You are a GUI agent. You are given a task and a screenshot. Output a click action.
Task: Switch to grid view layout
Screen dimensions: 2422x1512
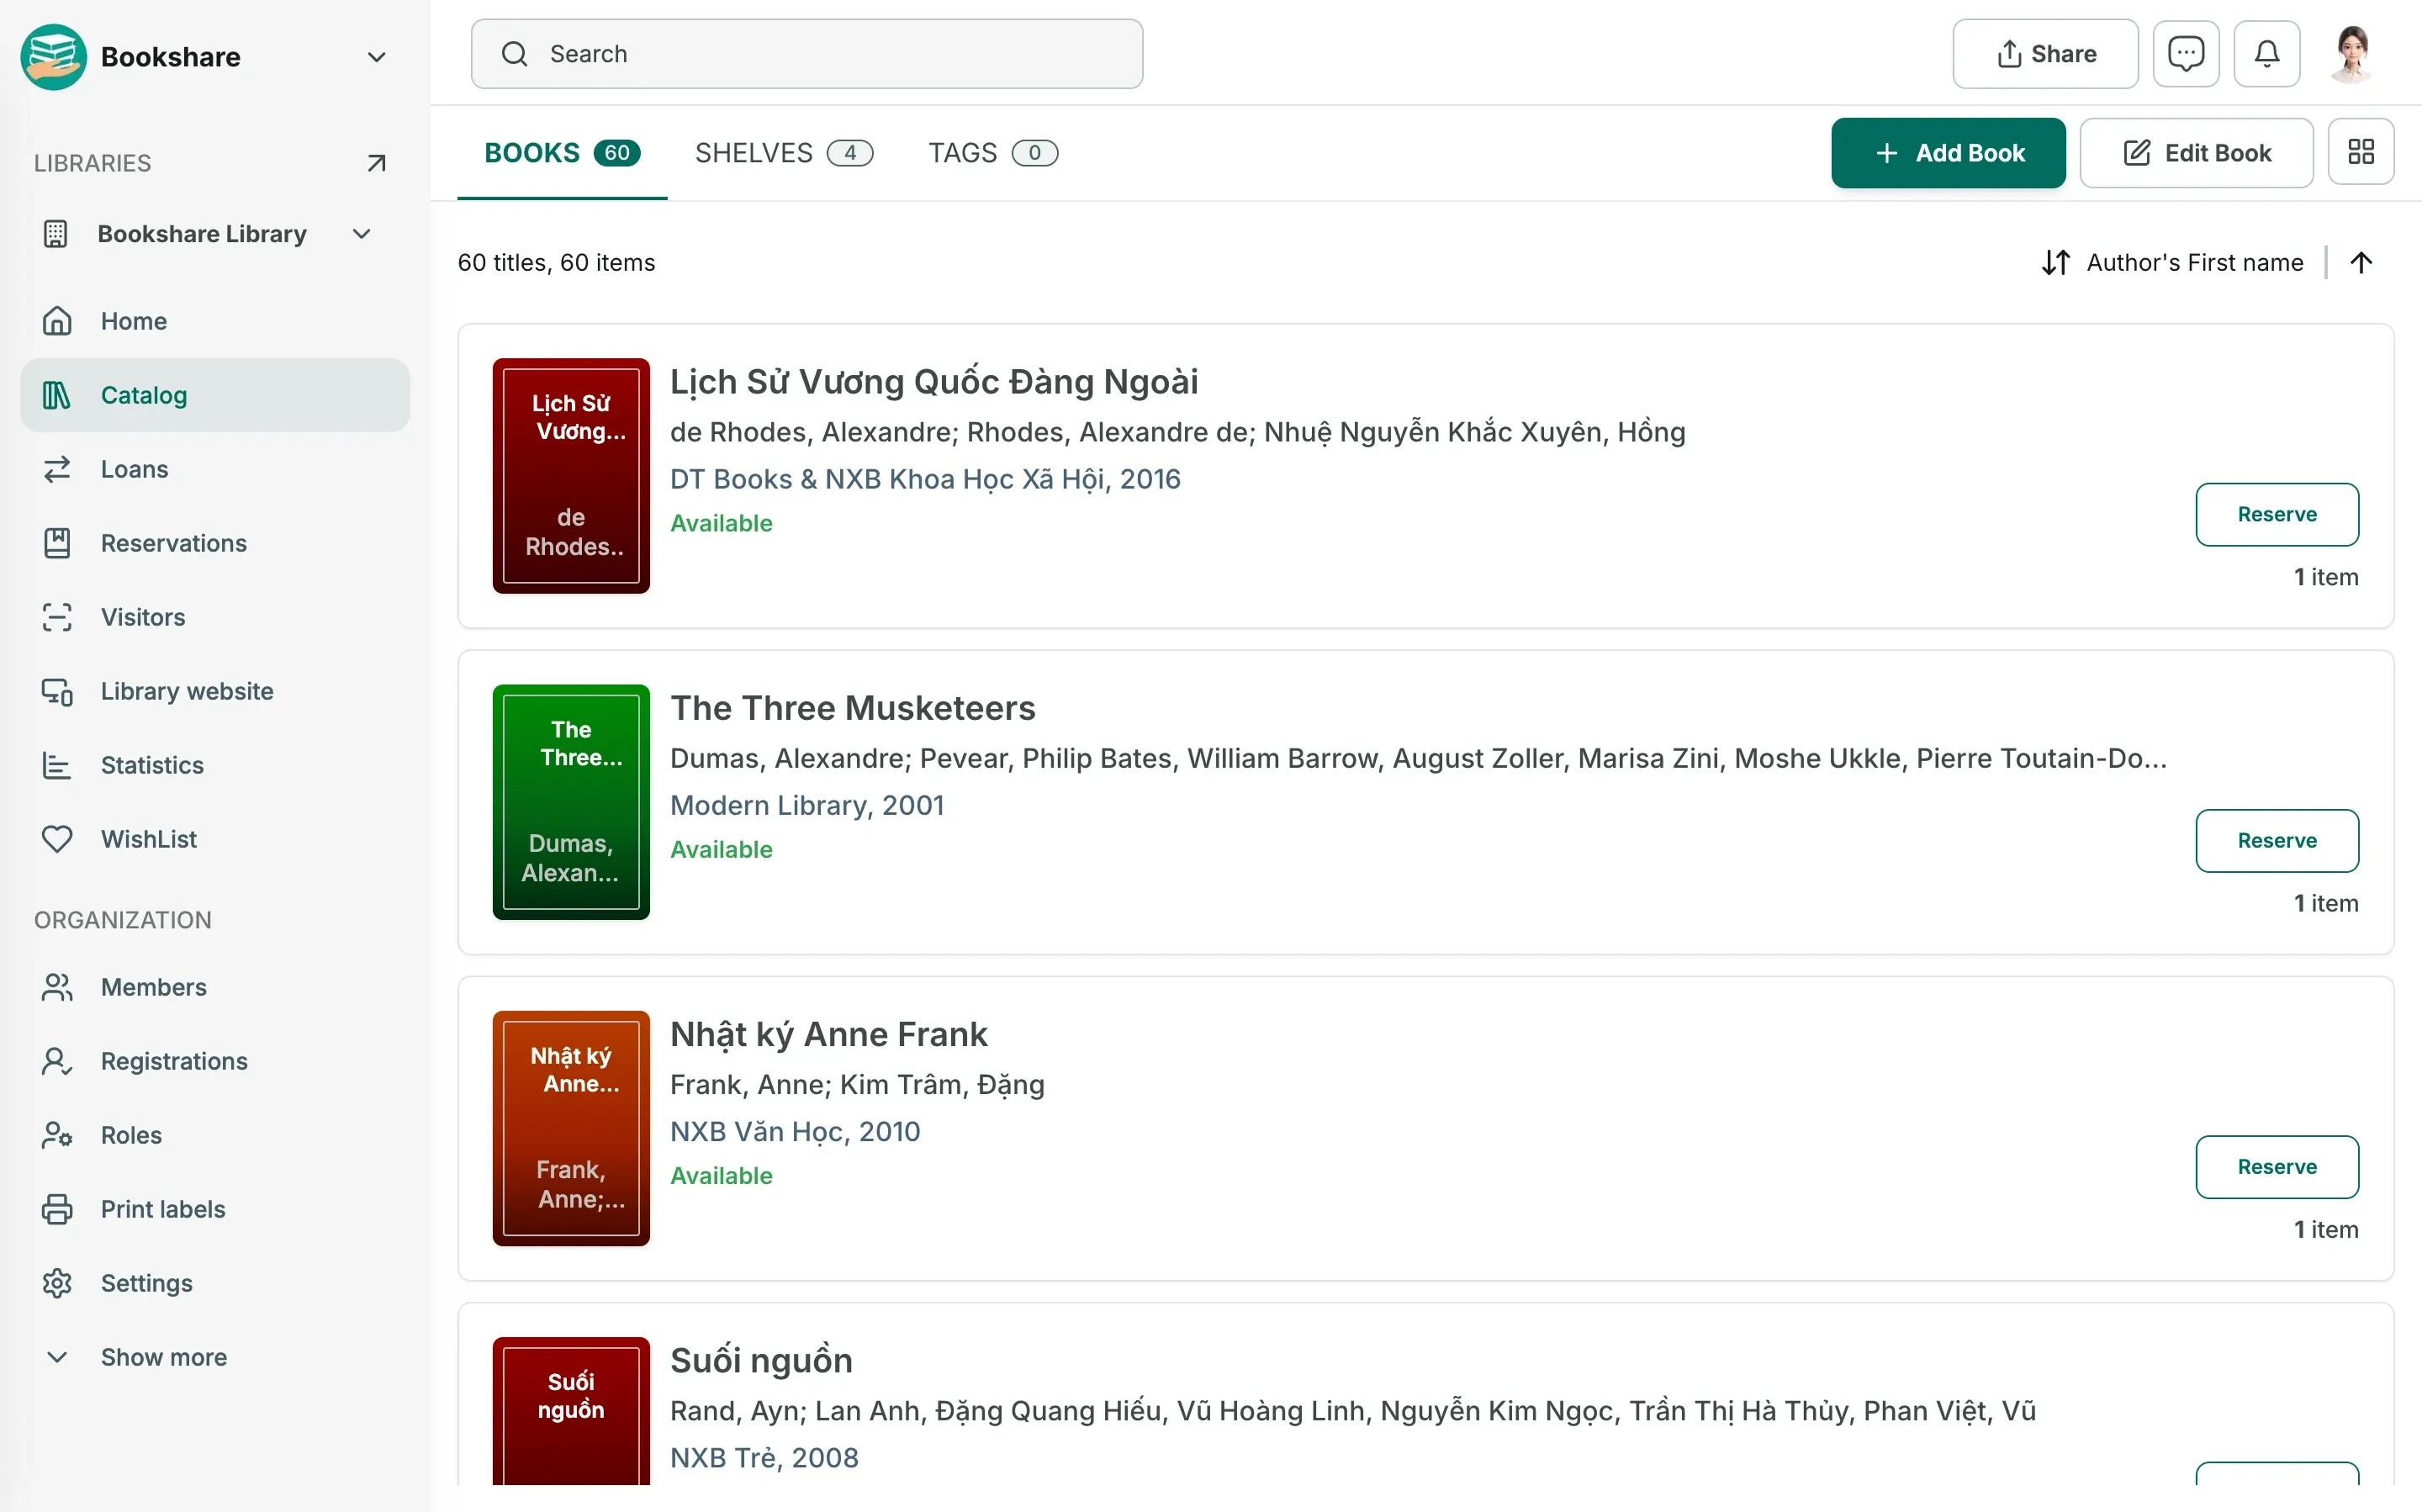[2361, 152]
